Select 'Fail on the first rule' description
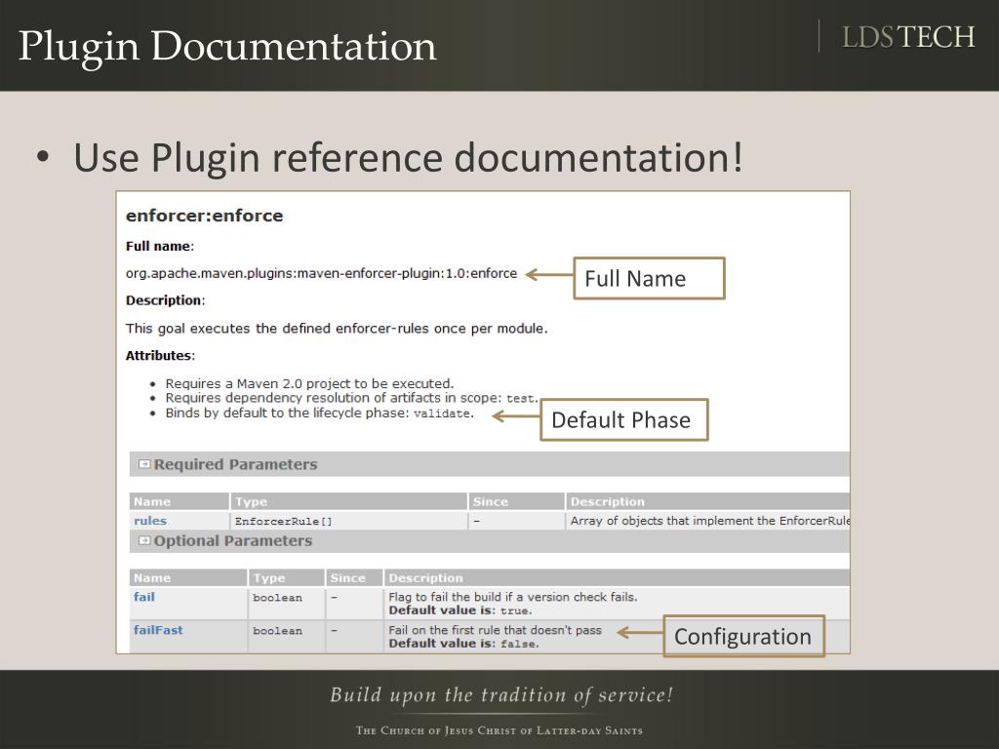999x749 pixels. point(495,631)
